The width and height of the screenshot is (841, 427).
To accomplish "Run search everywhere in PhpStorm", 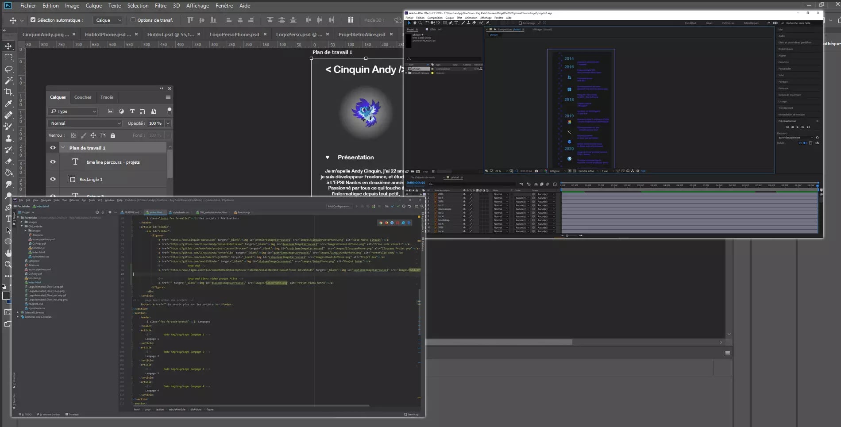I will [x=422, y=206].
